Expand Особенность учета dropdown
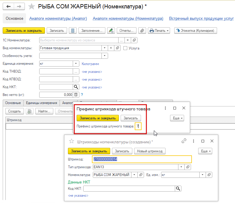This screenshot has height=203, width=235. tap(104, 56)
